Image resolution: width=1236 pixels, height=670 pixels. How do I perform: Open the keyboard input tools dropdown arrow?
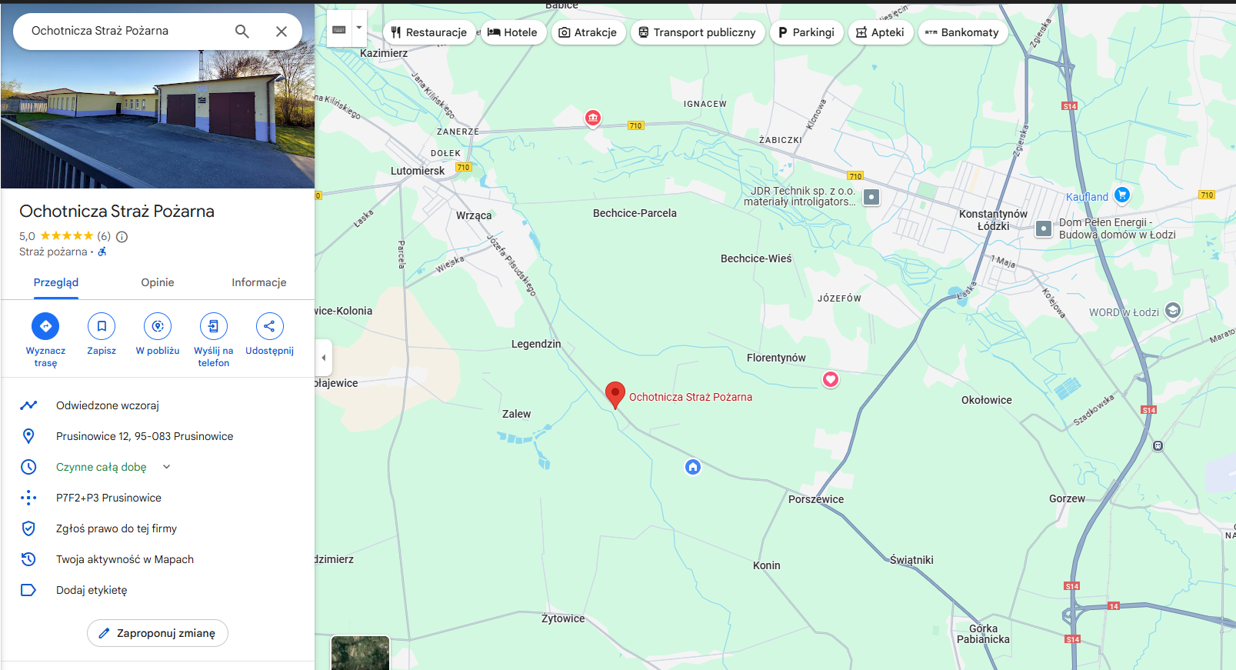point(358,28)
